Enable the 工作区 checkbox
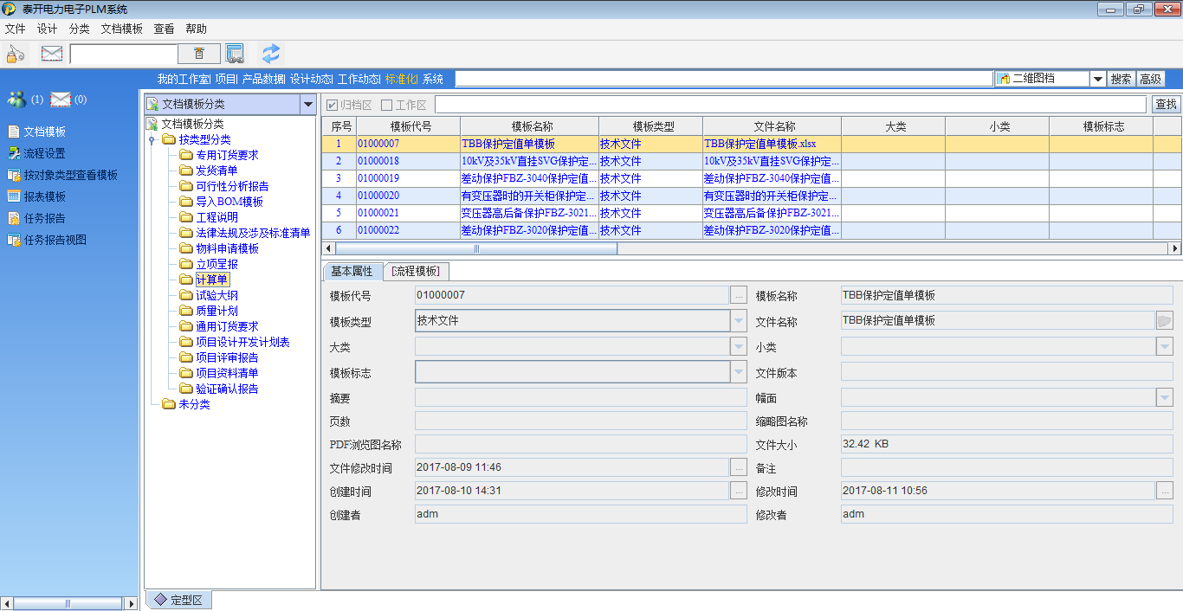Screen dimensions: 1183x611 pyautogui.click(x=387, y=105)
